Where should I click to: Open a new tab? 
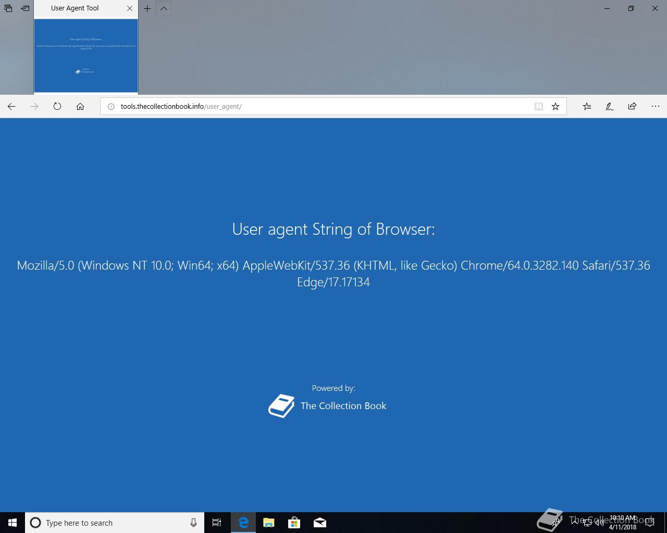pyautogui.click(x=147, y=8)
